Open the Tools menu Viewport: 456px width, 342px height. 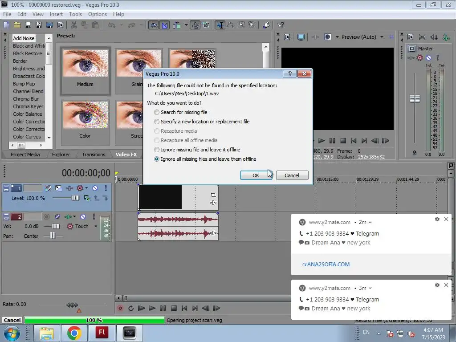75,14
